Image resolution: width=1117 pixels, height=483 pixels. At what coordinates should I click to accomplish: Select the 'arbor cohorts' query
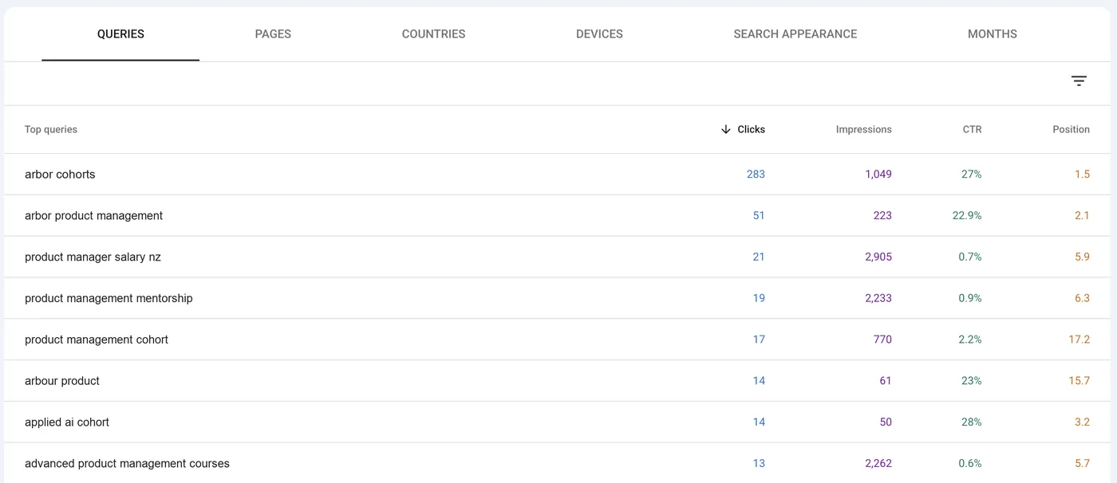[60, 175]
